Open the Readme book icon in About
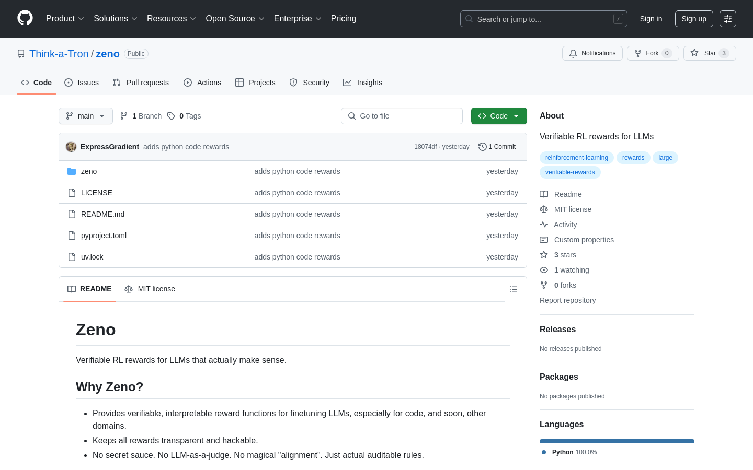 tap(544, 194)
